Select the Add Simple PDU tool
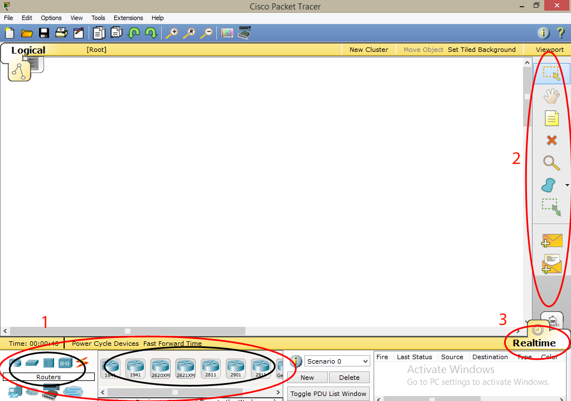The height and width of the screenshot is (401, 571). click(551, 240)
